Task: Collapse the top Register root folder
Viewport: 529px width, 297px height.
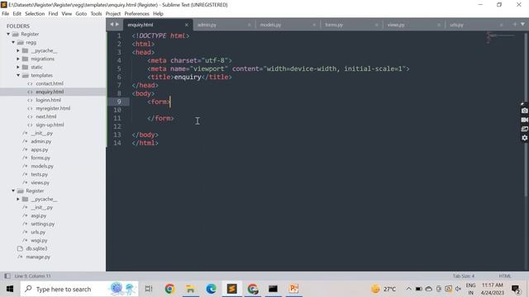Action: point(8,34)
